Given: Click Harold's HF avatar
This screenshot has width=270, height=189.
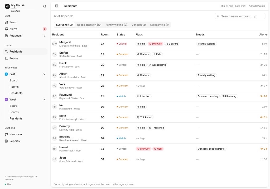Looking at the screenshot, I should (x=55, y=149).
